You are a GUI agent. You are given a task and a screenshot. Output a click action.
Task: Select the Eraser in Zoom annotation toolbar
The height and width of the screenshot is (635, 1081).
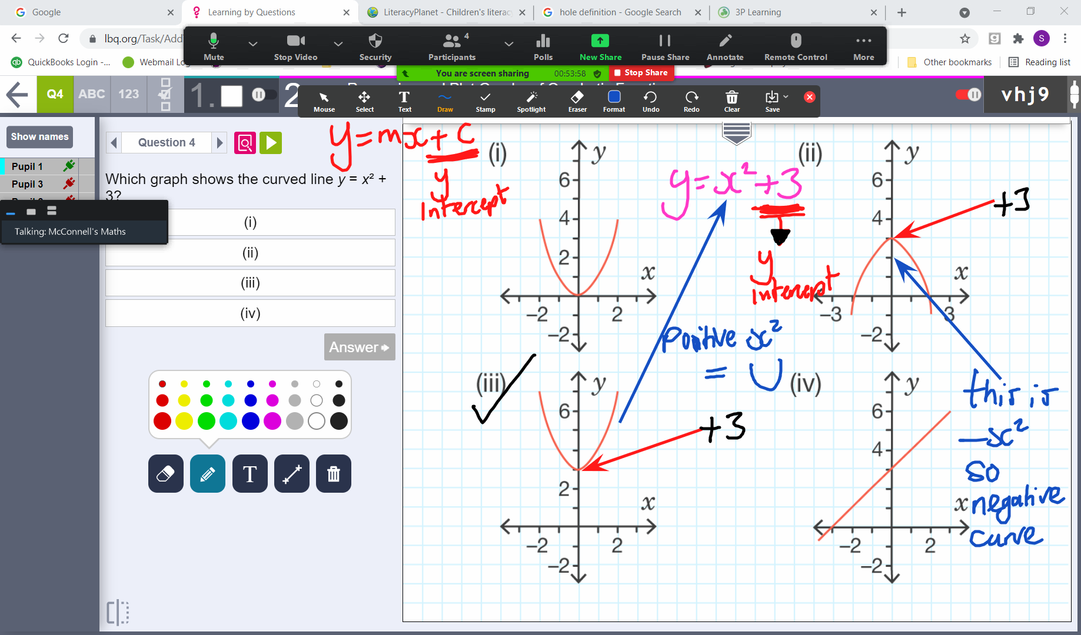[x=577, y=101]
